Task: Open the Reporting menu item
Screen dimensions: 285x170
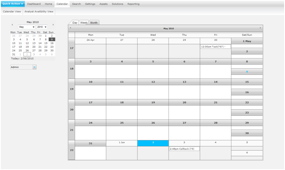Action: [x=134, y=4]
